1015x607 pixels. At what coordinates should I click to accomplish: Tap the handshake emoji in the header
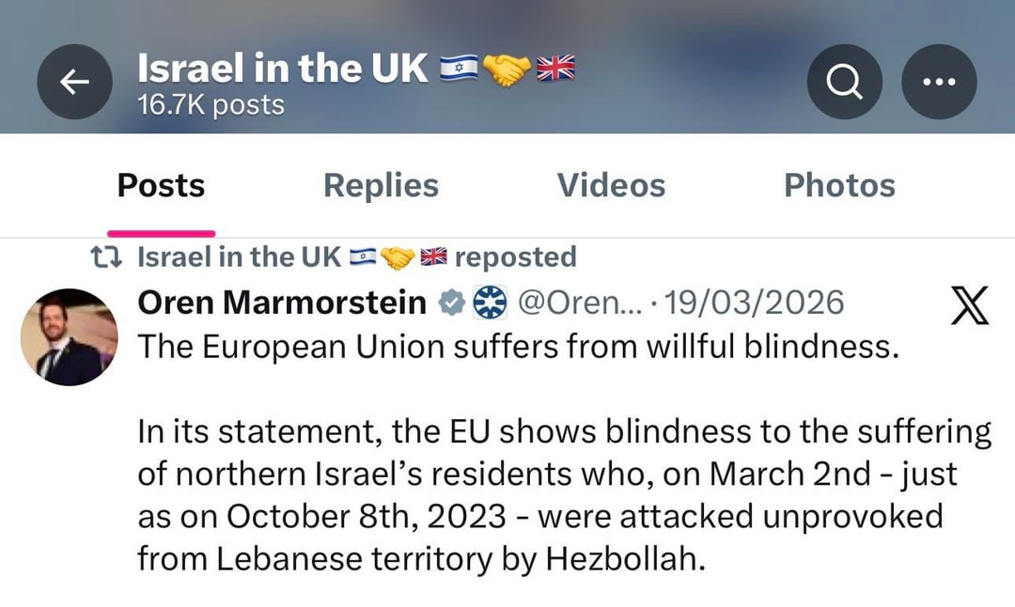507,69
